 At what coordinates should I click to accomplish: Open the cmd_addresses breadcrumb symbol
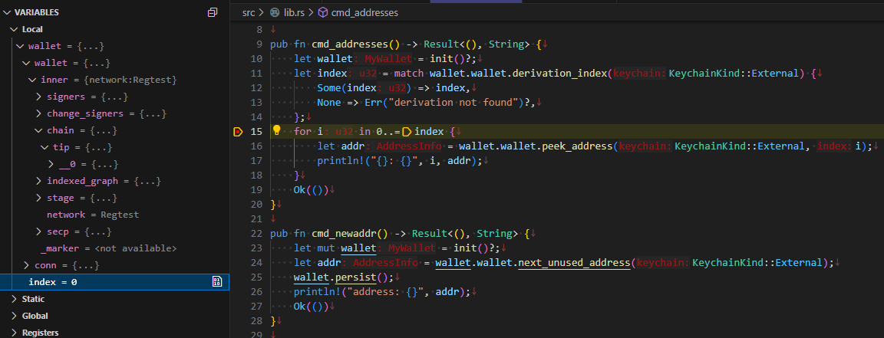[364, 12]
